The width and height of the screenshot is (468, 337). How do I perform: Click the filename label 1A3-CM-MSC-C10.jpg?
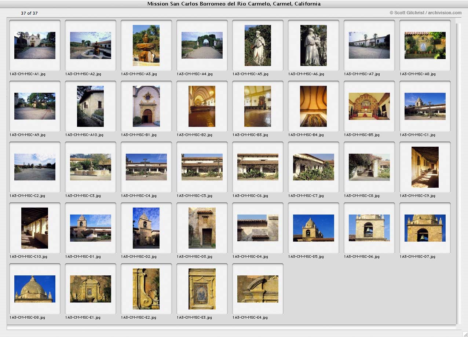(x=29, y=257)
